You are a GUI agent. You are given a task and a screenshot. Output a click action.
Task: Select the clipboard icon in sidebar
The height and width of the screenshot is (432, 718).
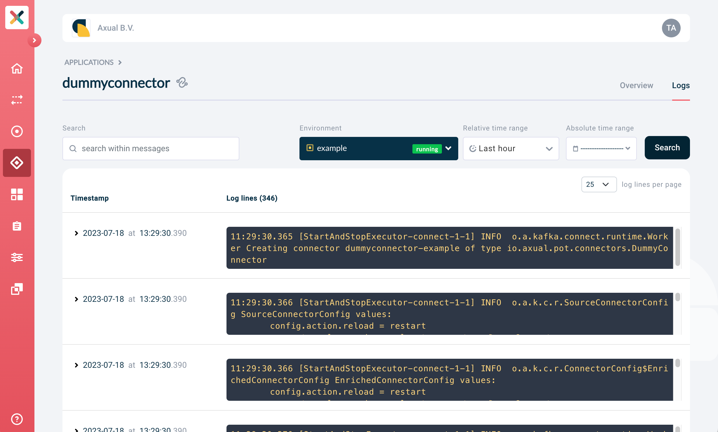point(17,226)
